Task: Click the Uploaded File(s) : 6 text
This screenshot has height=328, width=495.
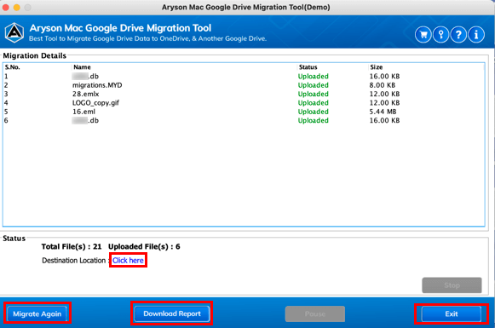Action: [x=144, y=246]
